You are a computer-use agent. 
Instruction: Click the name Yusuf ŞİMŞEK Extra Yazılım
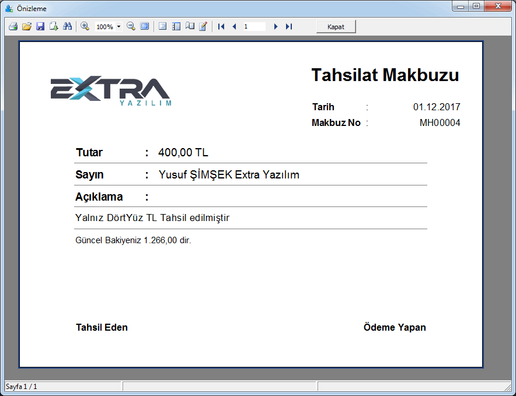229,174
